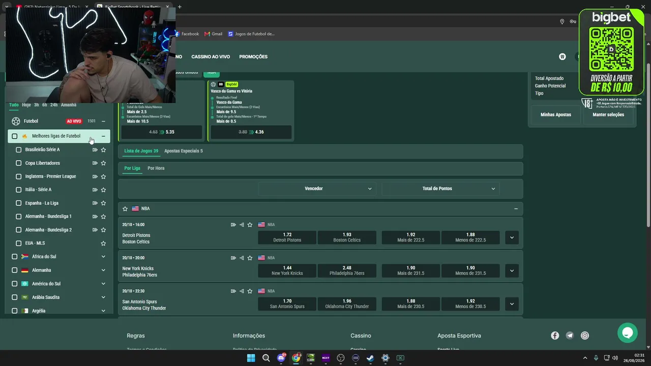Tick the Brasileirão Série A checkbox
This screenshot has width=651, height=366.
tap(19, 149)
